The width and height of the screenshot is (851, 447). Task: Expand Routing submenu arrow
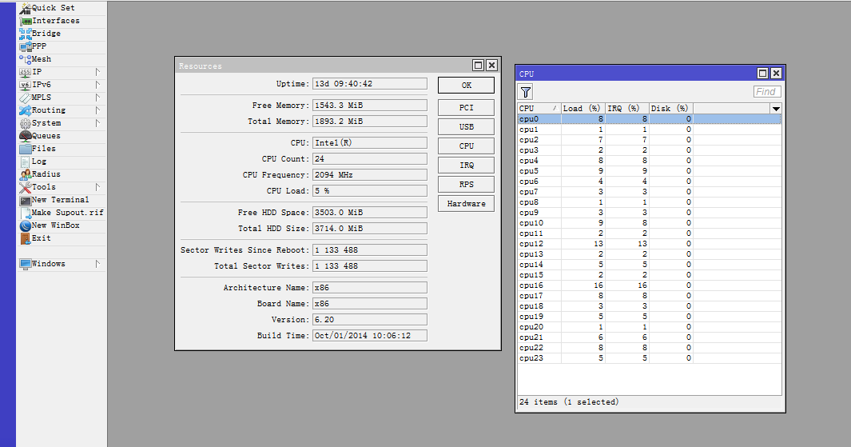coord(97,110)
